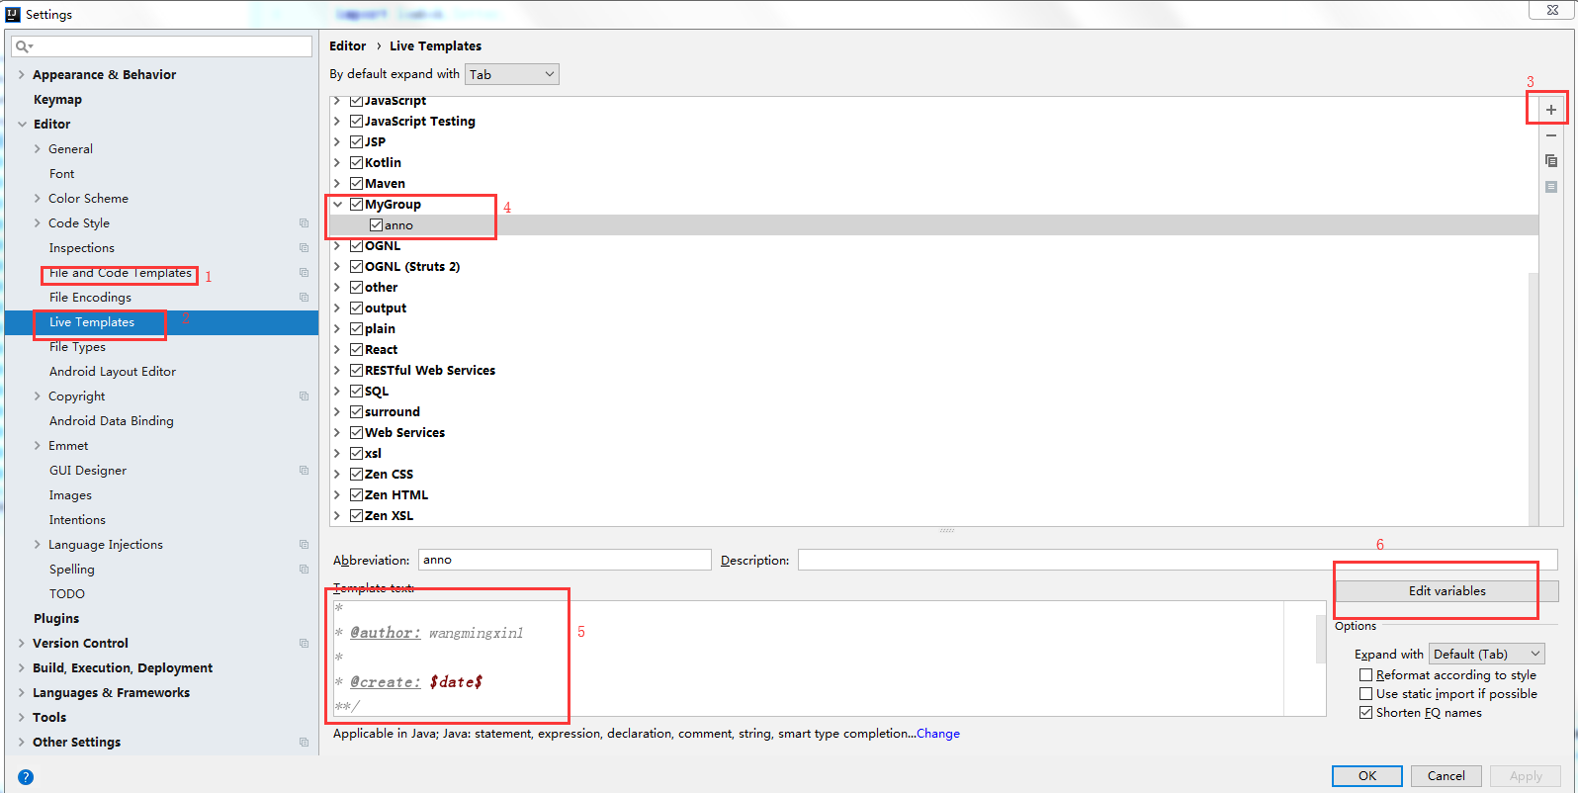Uncheck the MyGroup template group checkbox
This screenshot has height=793, width=1578.
356,205
